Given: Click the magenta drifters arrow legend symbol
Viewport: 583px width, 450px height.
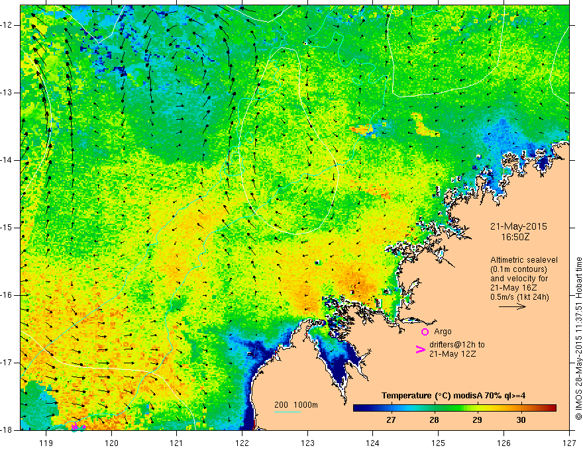Looking at the screenshot, I should point(420,349).
